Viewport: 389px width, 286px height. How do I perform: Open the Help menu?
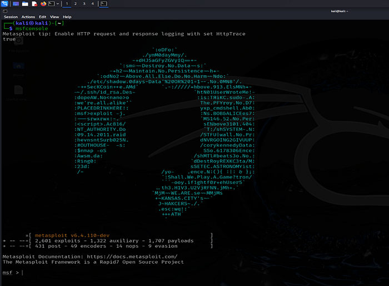point(67,17)
